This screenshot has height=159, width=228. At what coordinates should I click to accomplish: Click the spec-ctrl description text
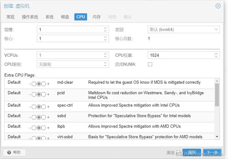coord(134,105)
